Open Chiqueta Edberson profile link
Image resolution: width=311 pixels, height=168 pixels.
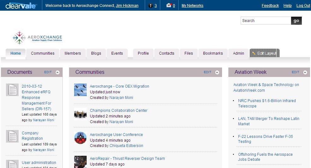(x=126, y=145)
